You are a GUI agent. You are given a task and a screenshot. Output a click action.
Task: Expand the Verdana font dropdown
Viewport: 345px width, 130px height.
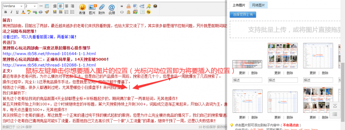point(13,6)
